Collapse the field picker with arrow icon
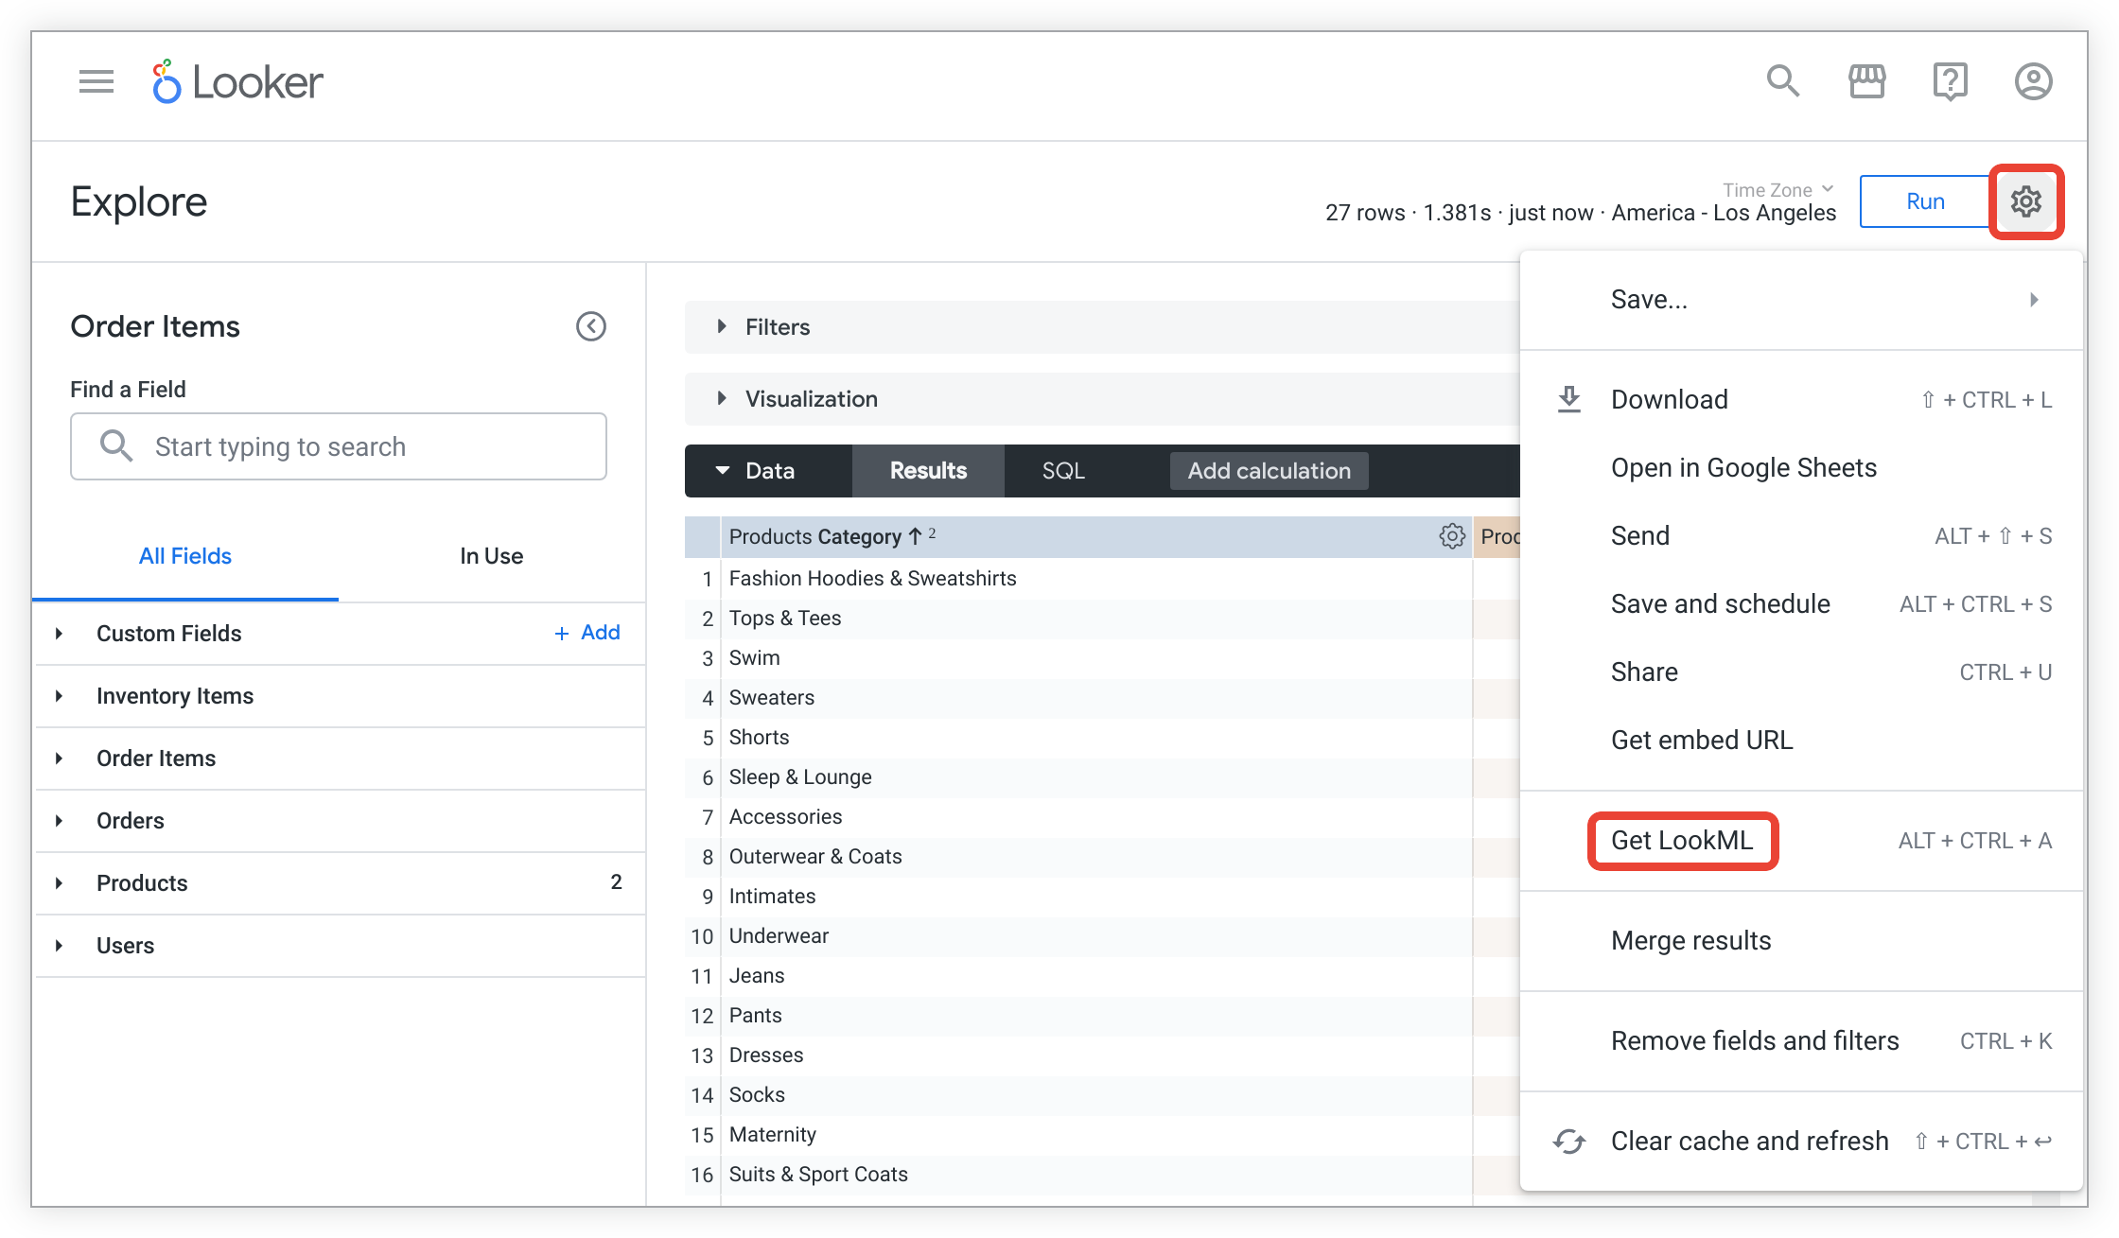 (591, 326)
